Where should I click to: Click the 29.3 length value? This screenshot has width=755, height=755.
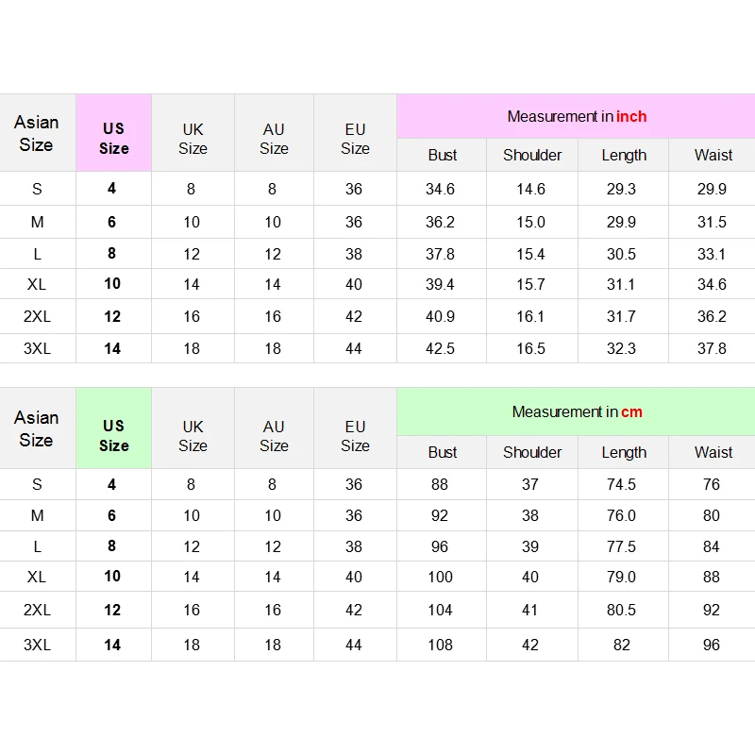(x=622, y=189)
